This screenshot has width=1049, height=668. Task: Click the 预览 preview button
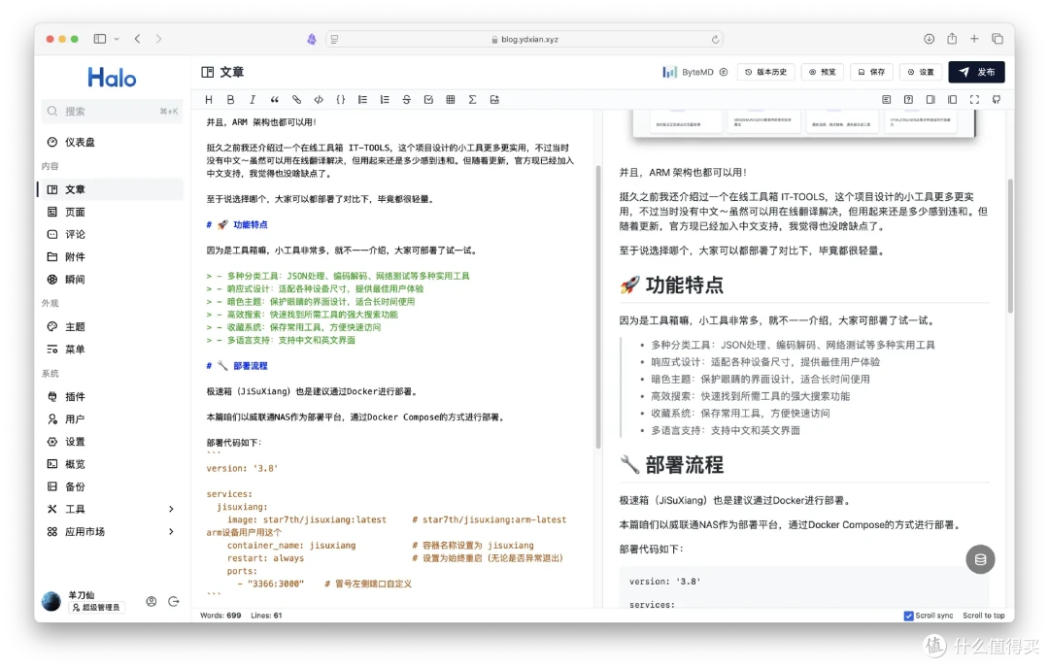point(823,72)
